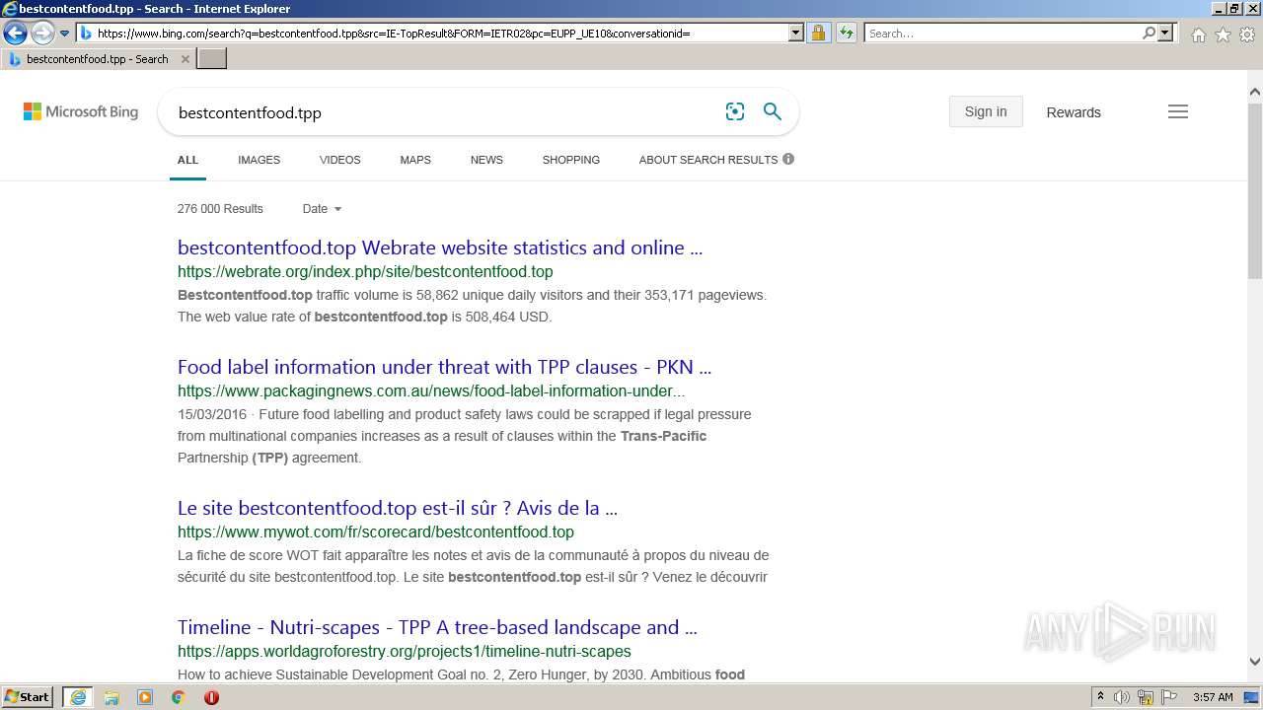This screenshot has width=1263, height=710.
Task: Switch to the IMAGES tab
Action: pos(259,160)
